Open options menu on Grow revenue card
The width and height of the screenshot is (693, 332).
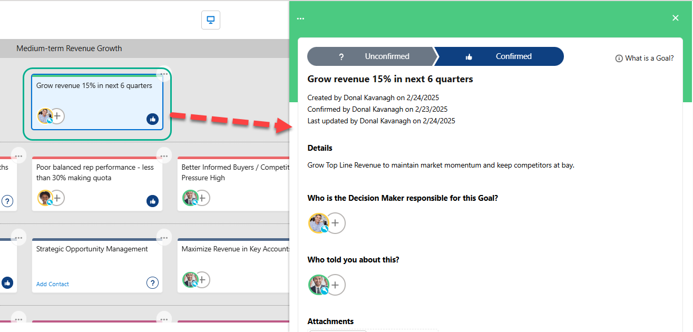(164, 74)
